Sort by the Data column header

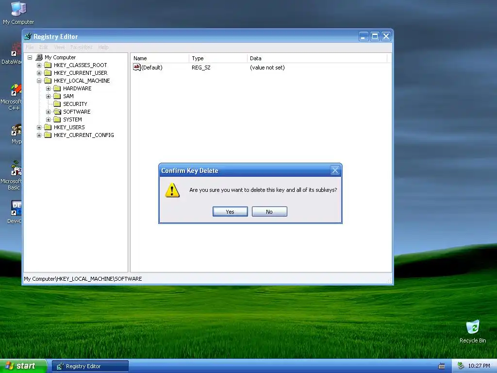click(x=317, y=58)
